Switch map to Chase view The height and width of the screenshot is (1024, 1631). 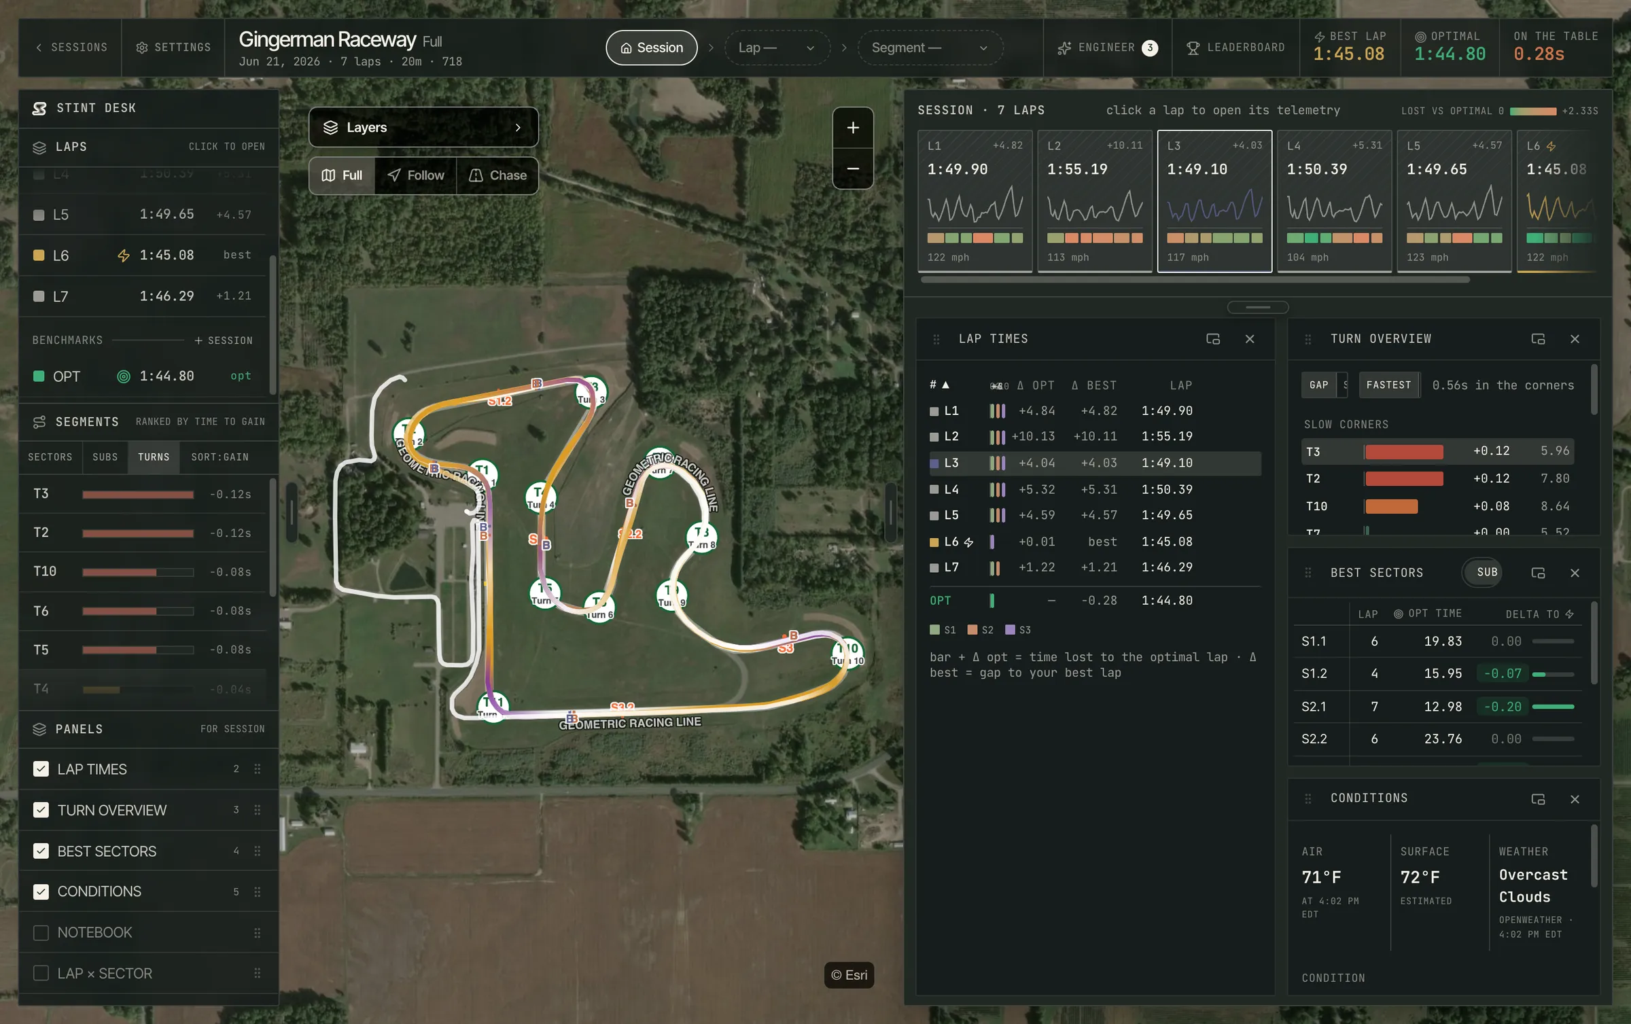[x=497, y=175]
